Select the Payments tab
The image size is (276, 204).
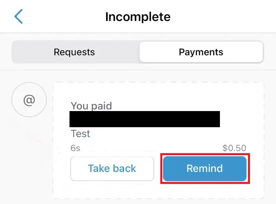tap(201, 52)
